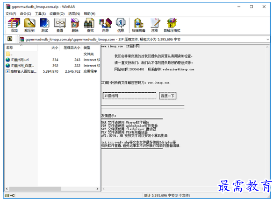Click the disk/key status bar icon
This screenshot has width=276, height=201.
click(10, 195)
